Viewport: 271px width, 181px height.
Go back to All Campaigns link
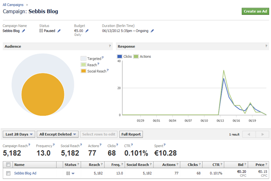(x=12, y=3)
